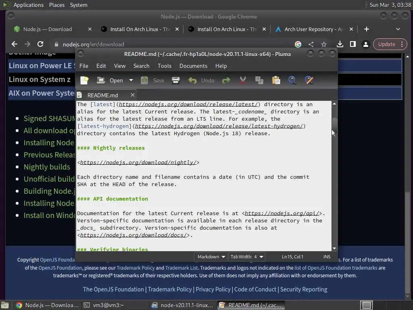The image size is (413, 310).
Task: Open Chrome profile icon
Action: coord(365,44)
